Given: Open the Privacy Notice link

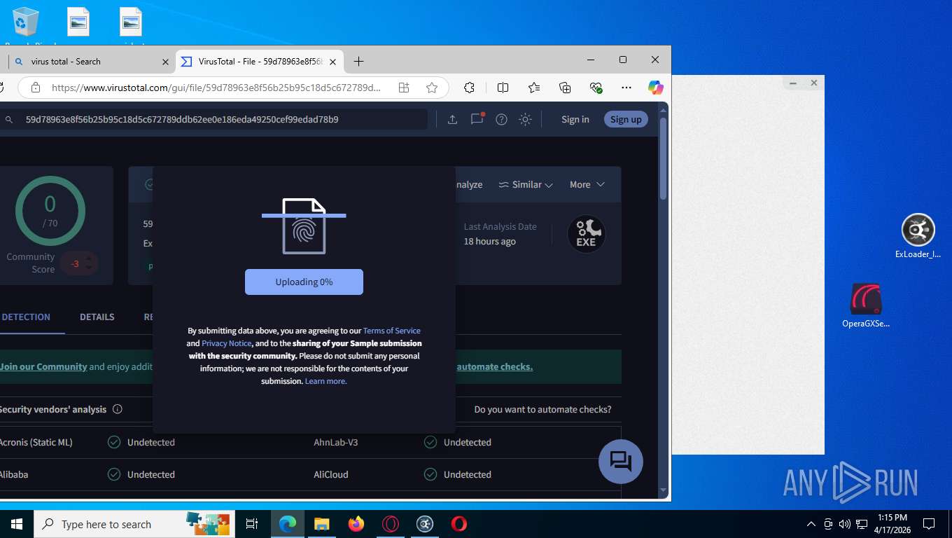Looking at the screenshot, I should 227,343.
